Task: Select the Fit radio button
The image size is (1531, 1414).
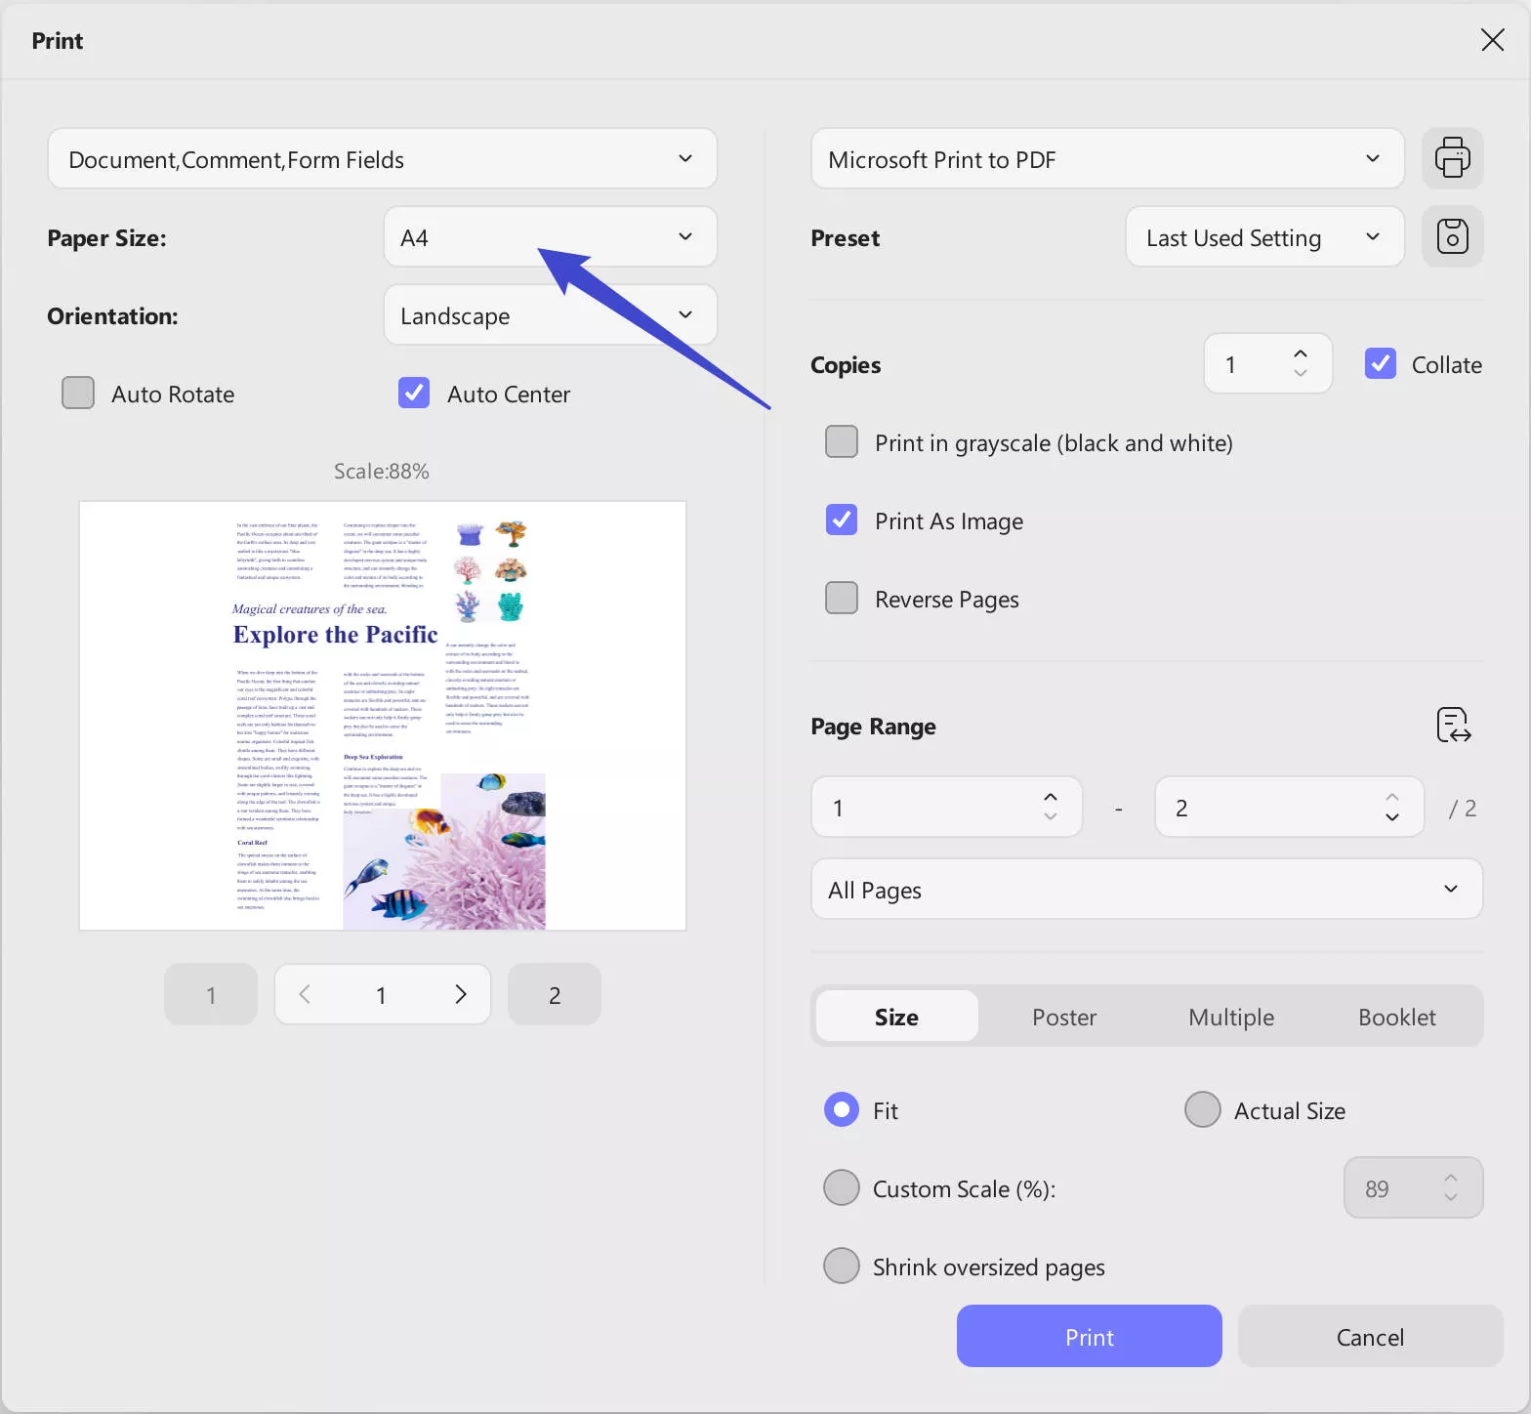Action: tap(842, 1109)
